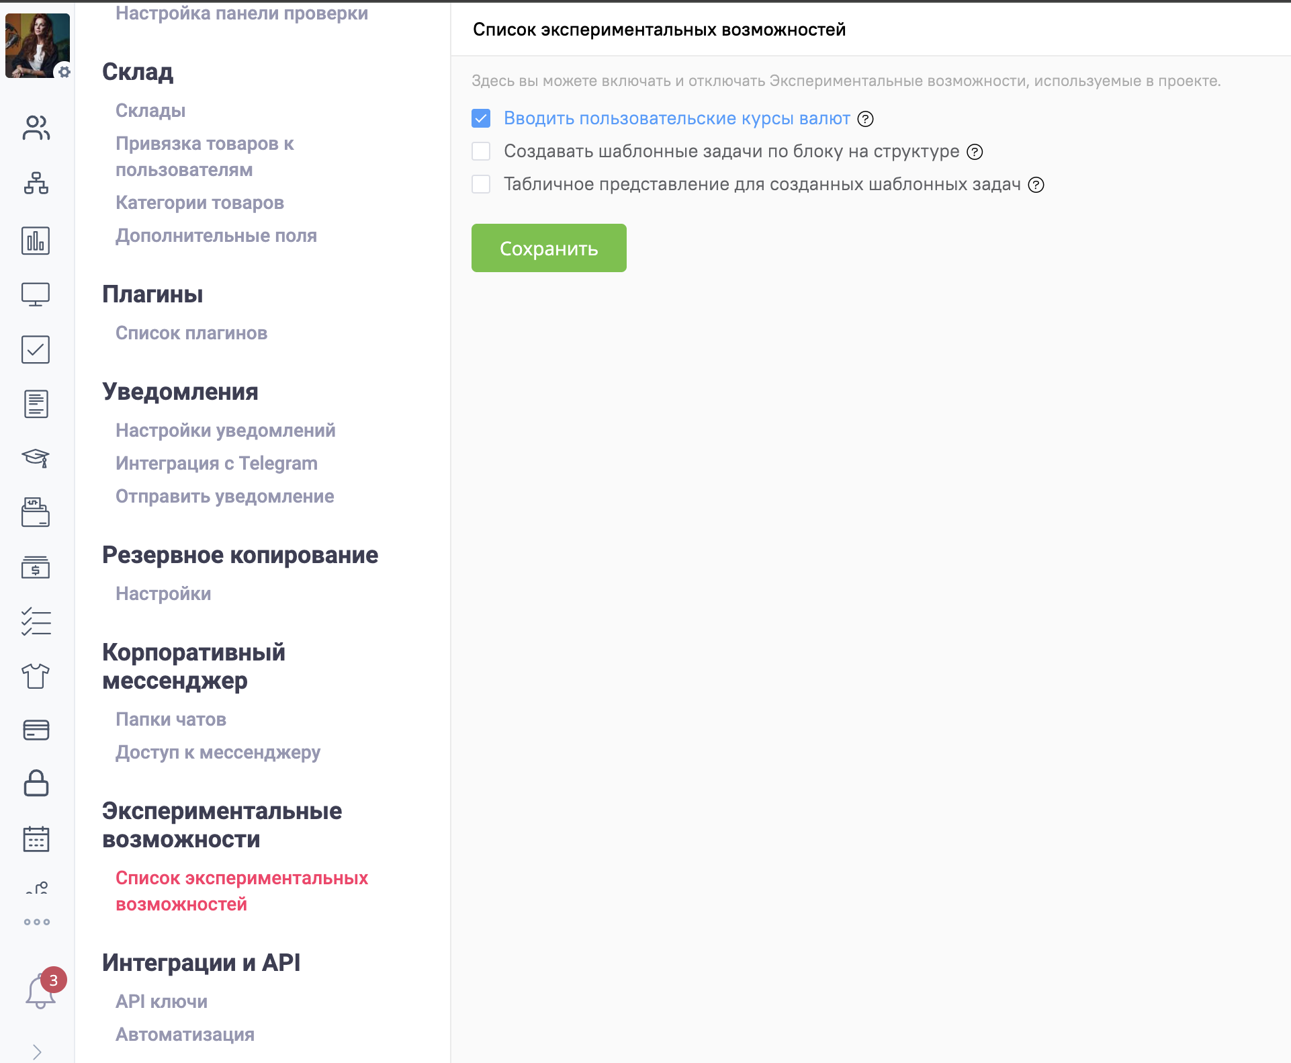Open Интеграция с Telegram
Screen dimensions: 1291x1063
pos(216,463)
